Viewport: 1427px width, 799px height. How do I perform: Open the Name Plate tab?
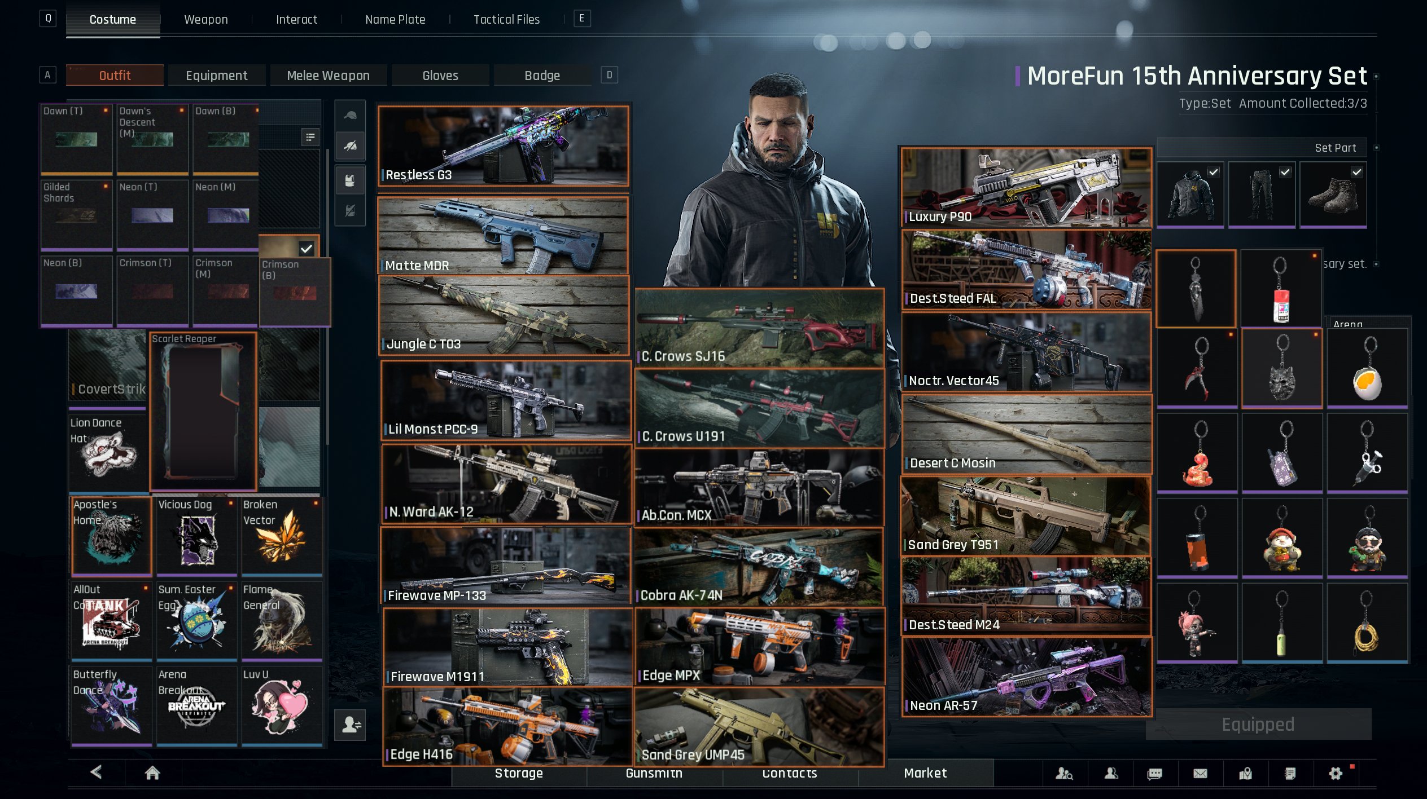(x=395, y=20)
